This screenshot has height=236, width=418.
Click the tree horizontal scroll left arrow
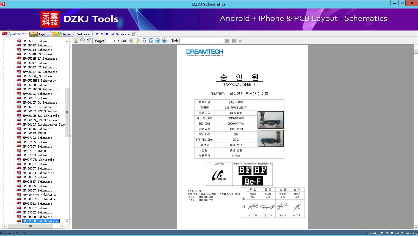5,226
